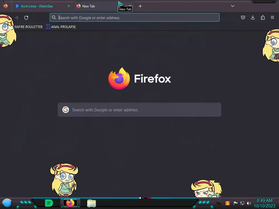Open File Explorer from the taskbar

pos(92,203)
